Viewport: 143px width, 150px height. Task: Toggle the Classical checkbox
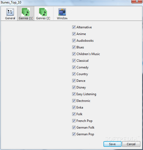74,60
